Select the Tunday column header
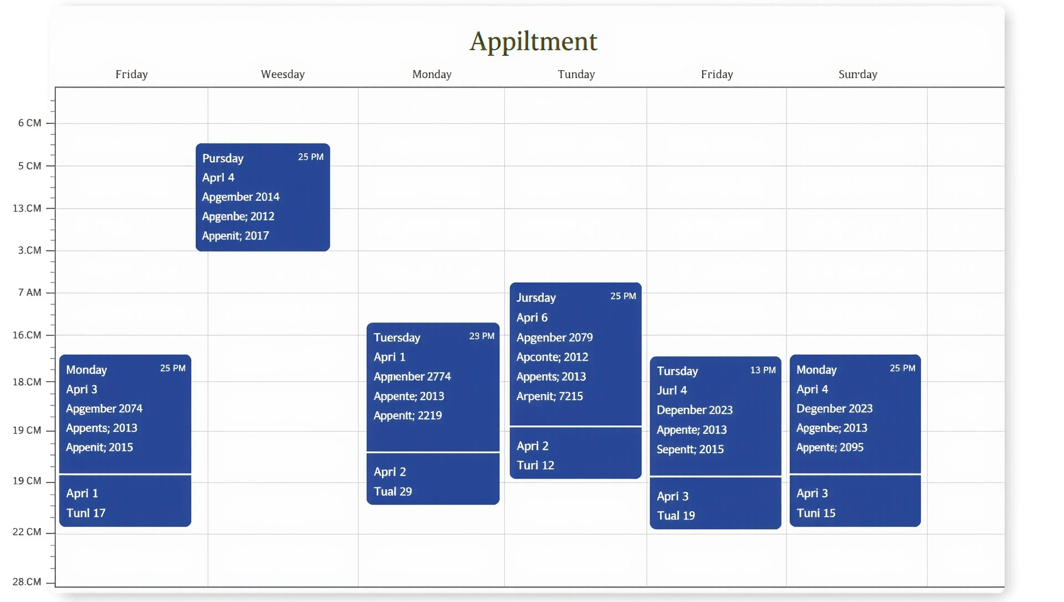1064x602 pixels. tap(576, 74)
